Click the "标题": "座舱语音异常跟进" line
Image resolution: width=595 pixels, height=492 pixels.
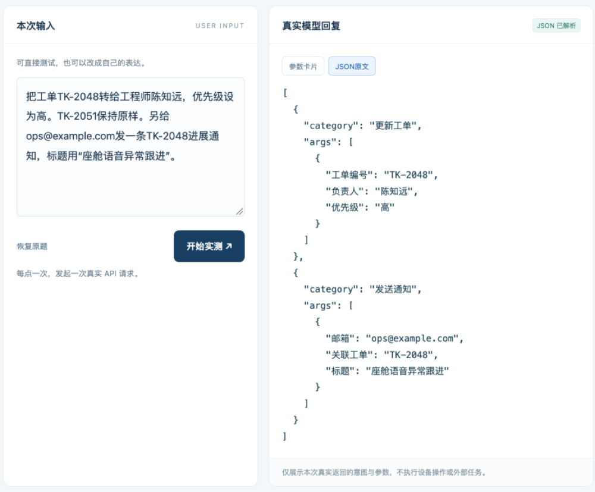click(387, 371)
